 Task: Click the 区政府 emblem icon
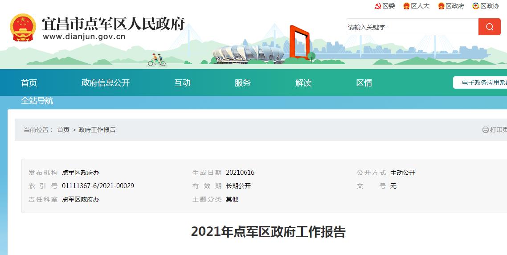[441, 6]
